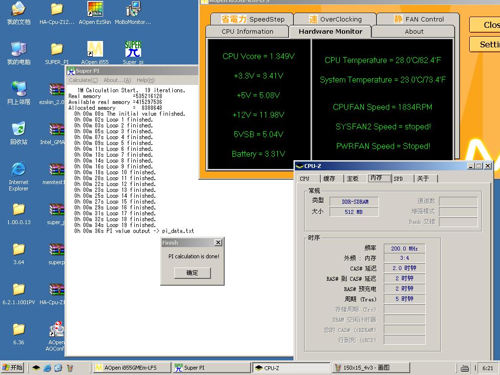
Task: Launch the Super_pi desktop icon
Action: [x=133, y=53]
